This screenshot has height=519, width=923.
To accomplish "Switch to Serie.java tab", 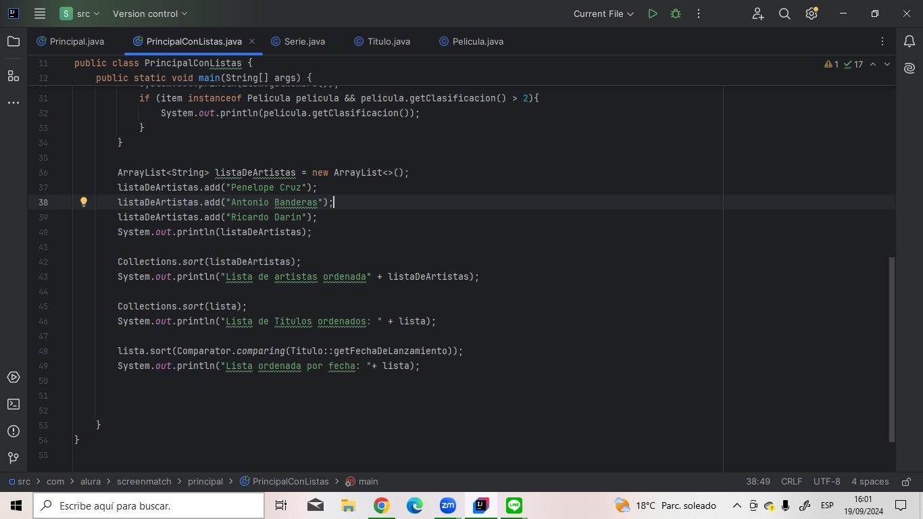I will point(298,41).
